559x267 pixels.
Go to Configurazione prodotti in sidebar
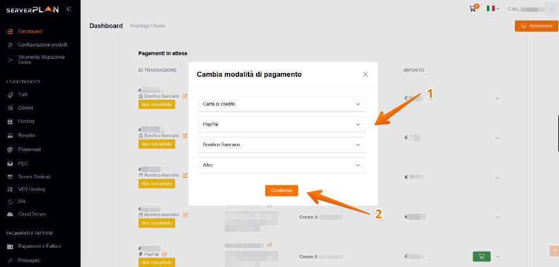click(x=42, y=45)
